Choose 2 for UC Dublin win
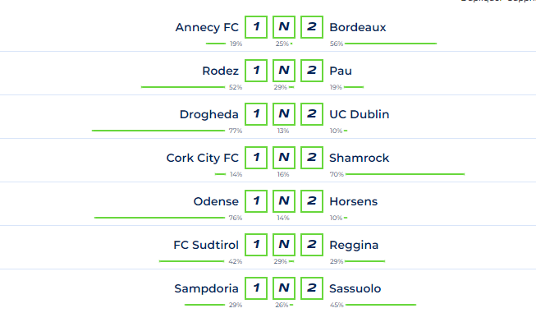536x336 pixels. pos(312,114)
